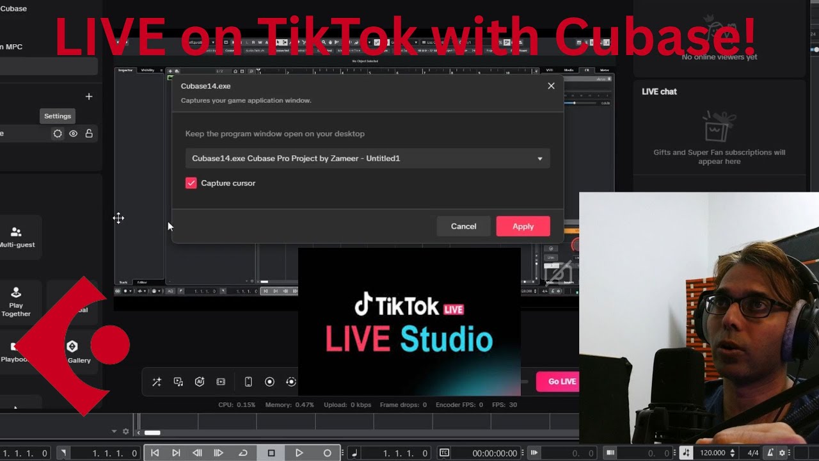The height and width of the screenshot is (461, 819).
Task: Click the left locator flag icon
Action: coord(63,453)
